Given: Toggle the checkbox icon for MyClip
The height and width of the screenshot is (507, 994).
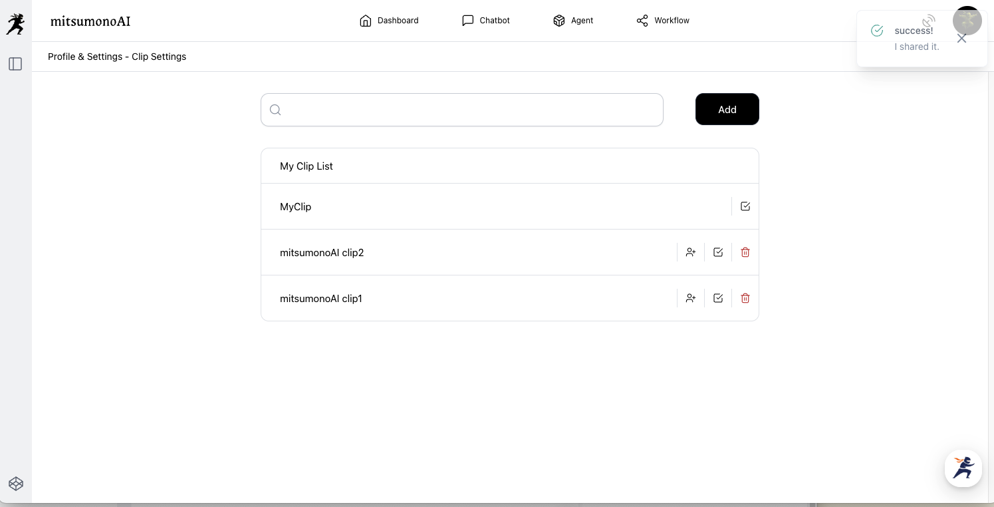Looking at the screenshot, I should 745,206.
